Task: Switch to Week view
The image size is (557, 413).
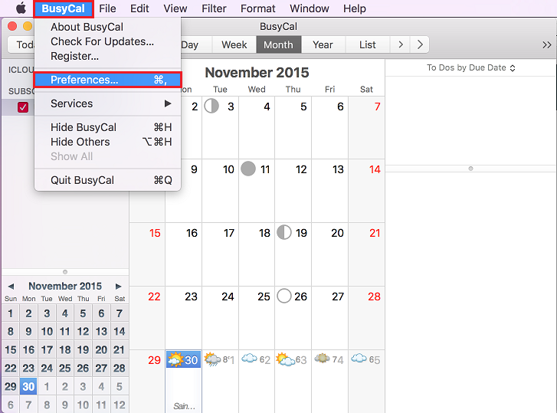Action: 234,44
